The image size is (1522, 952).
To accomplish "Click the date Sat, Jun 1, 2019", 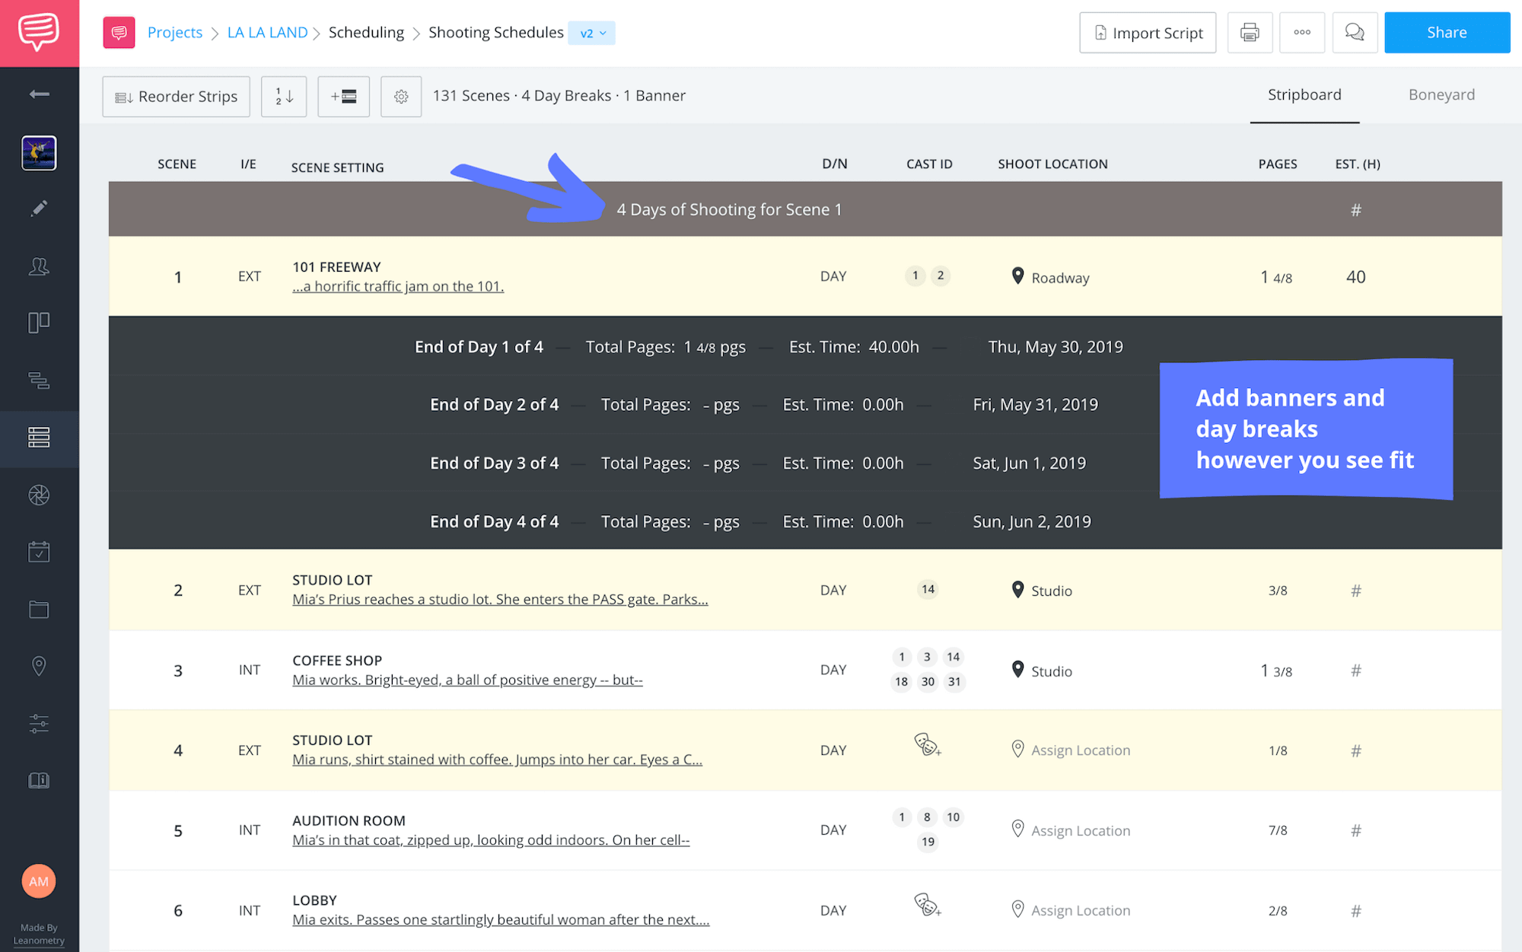I will click(x=1029, y=463).
